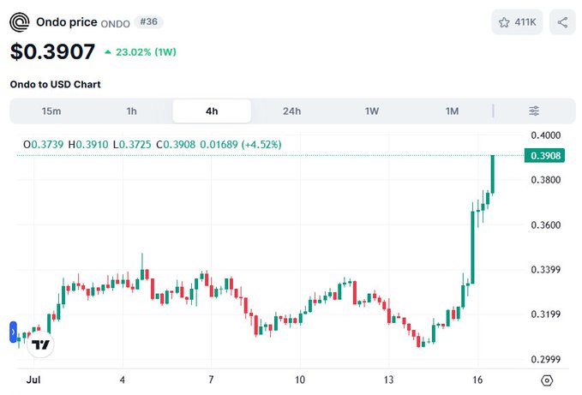The image size is (582, 395).
Task: Click the 0.3800 price axis label
Action: (x=546, y=180)
